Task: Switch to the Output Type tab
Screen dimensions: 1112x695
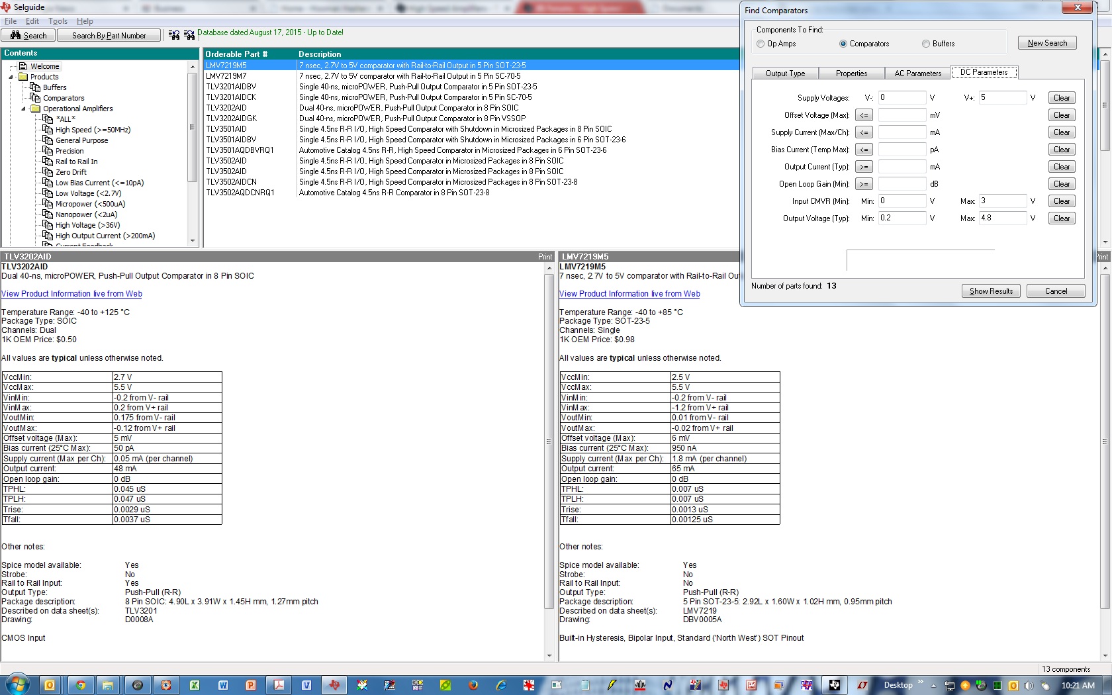Action: point(786,73)
